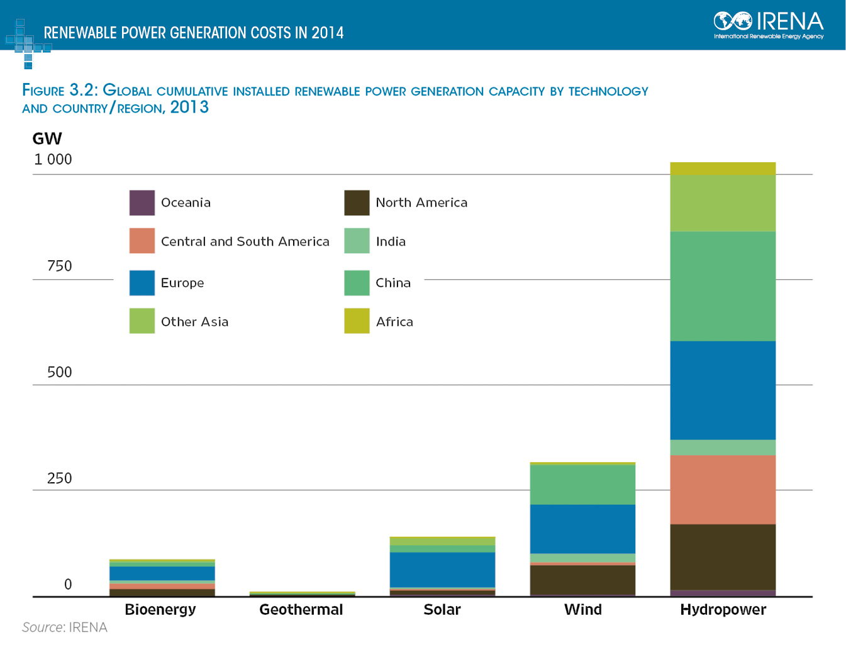The height and width of the screenshot is (645, 846).
Task: Click the China green legend square
Action: tap(356, 283)
